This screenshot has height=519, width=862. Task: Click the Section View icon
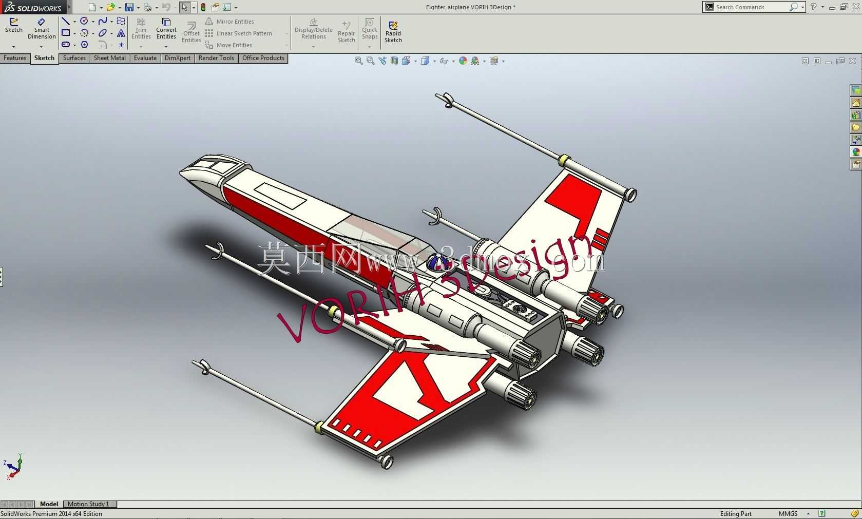394,61
